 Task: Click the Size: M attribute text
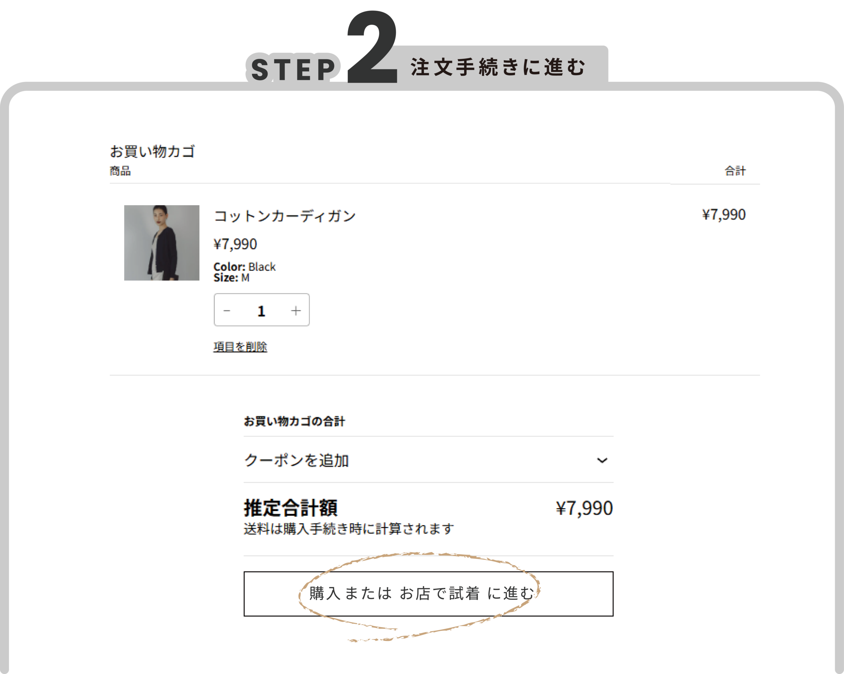[x=231, y=278]
